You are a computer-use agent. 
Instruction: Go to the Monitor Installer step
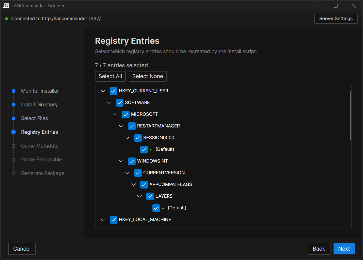pyautogui.click(x=40, y=91)
